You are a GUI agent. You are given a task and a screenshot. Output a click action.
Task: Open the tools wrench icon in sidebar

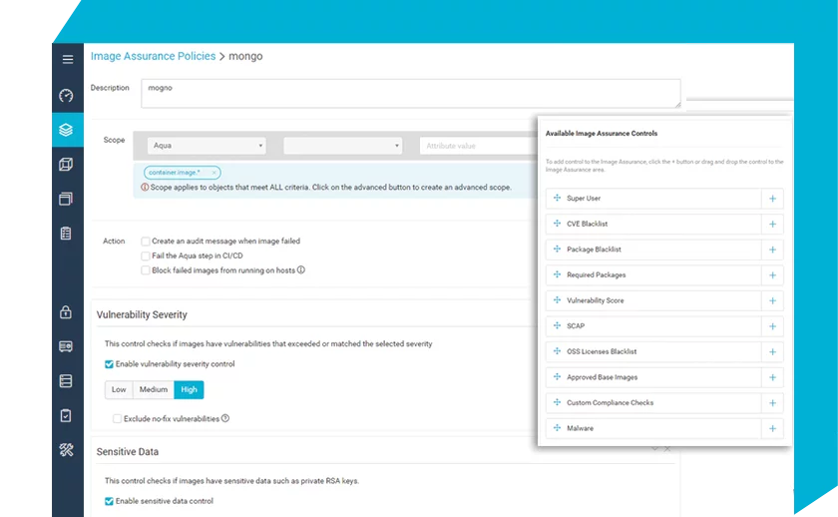(66, 450)
